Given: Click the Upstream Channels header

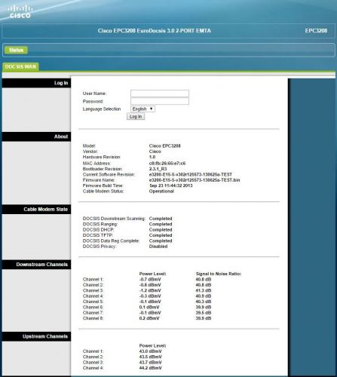Looking at the screenshot, I should click(x=36, y=336).
